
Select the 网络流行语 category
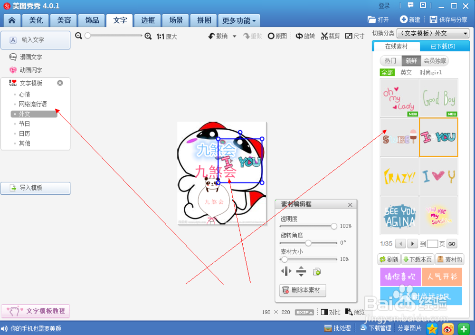tap(32, 104)
